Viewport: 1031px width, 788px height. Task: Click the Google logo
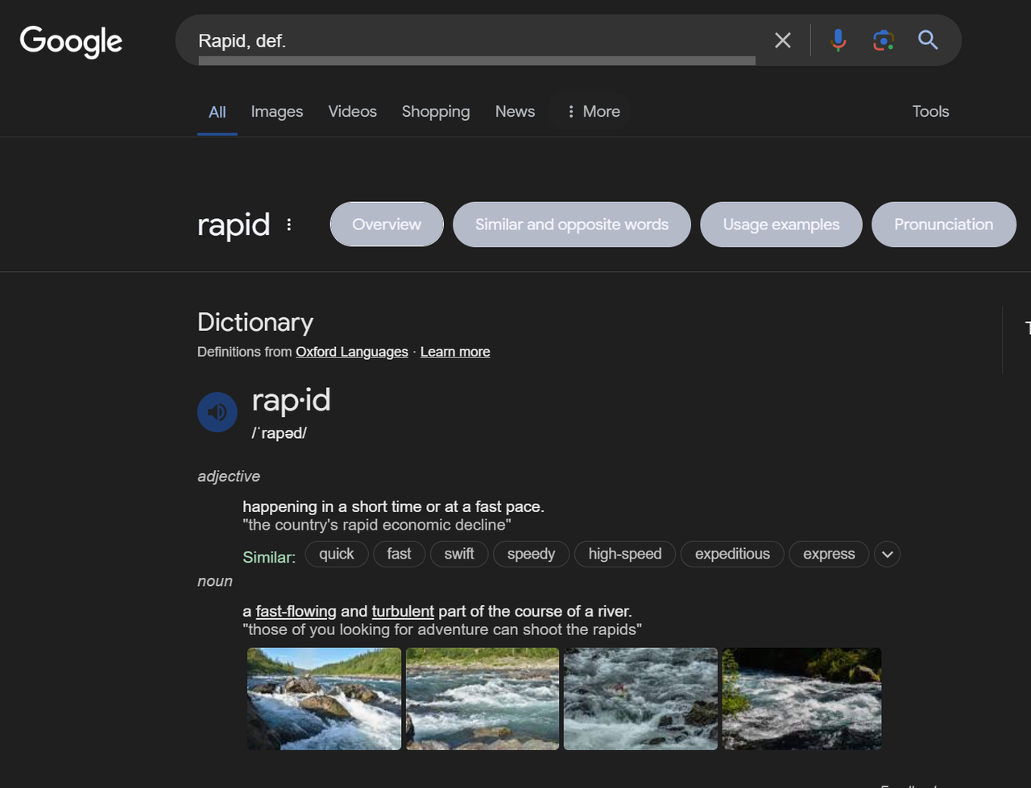coord(71,41)
